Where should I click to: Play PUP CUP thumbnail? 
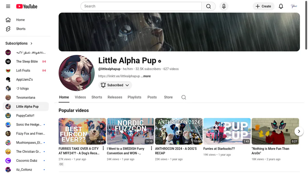click(227, 131)
